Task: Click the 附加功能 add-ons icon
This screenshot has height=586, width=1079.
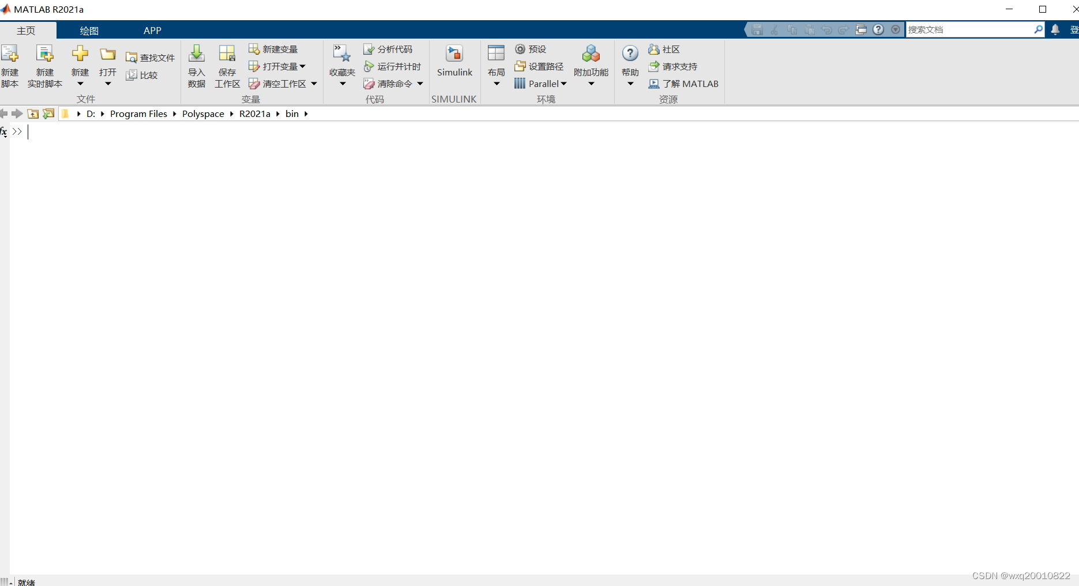Action: 591,54
